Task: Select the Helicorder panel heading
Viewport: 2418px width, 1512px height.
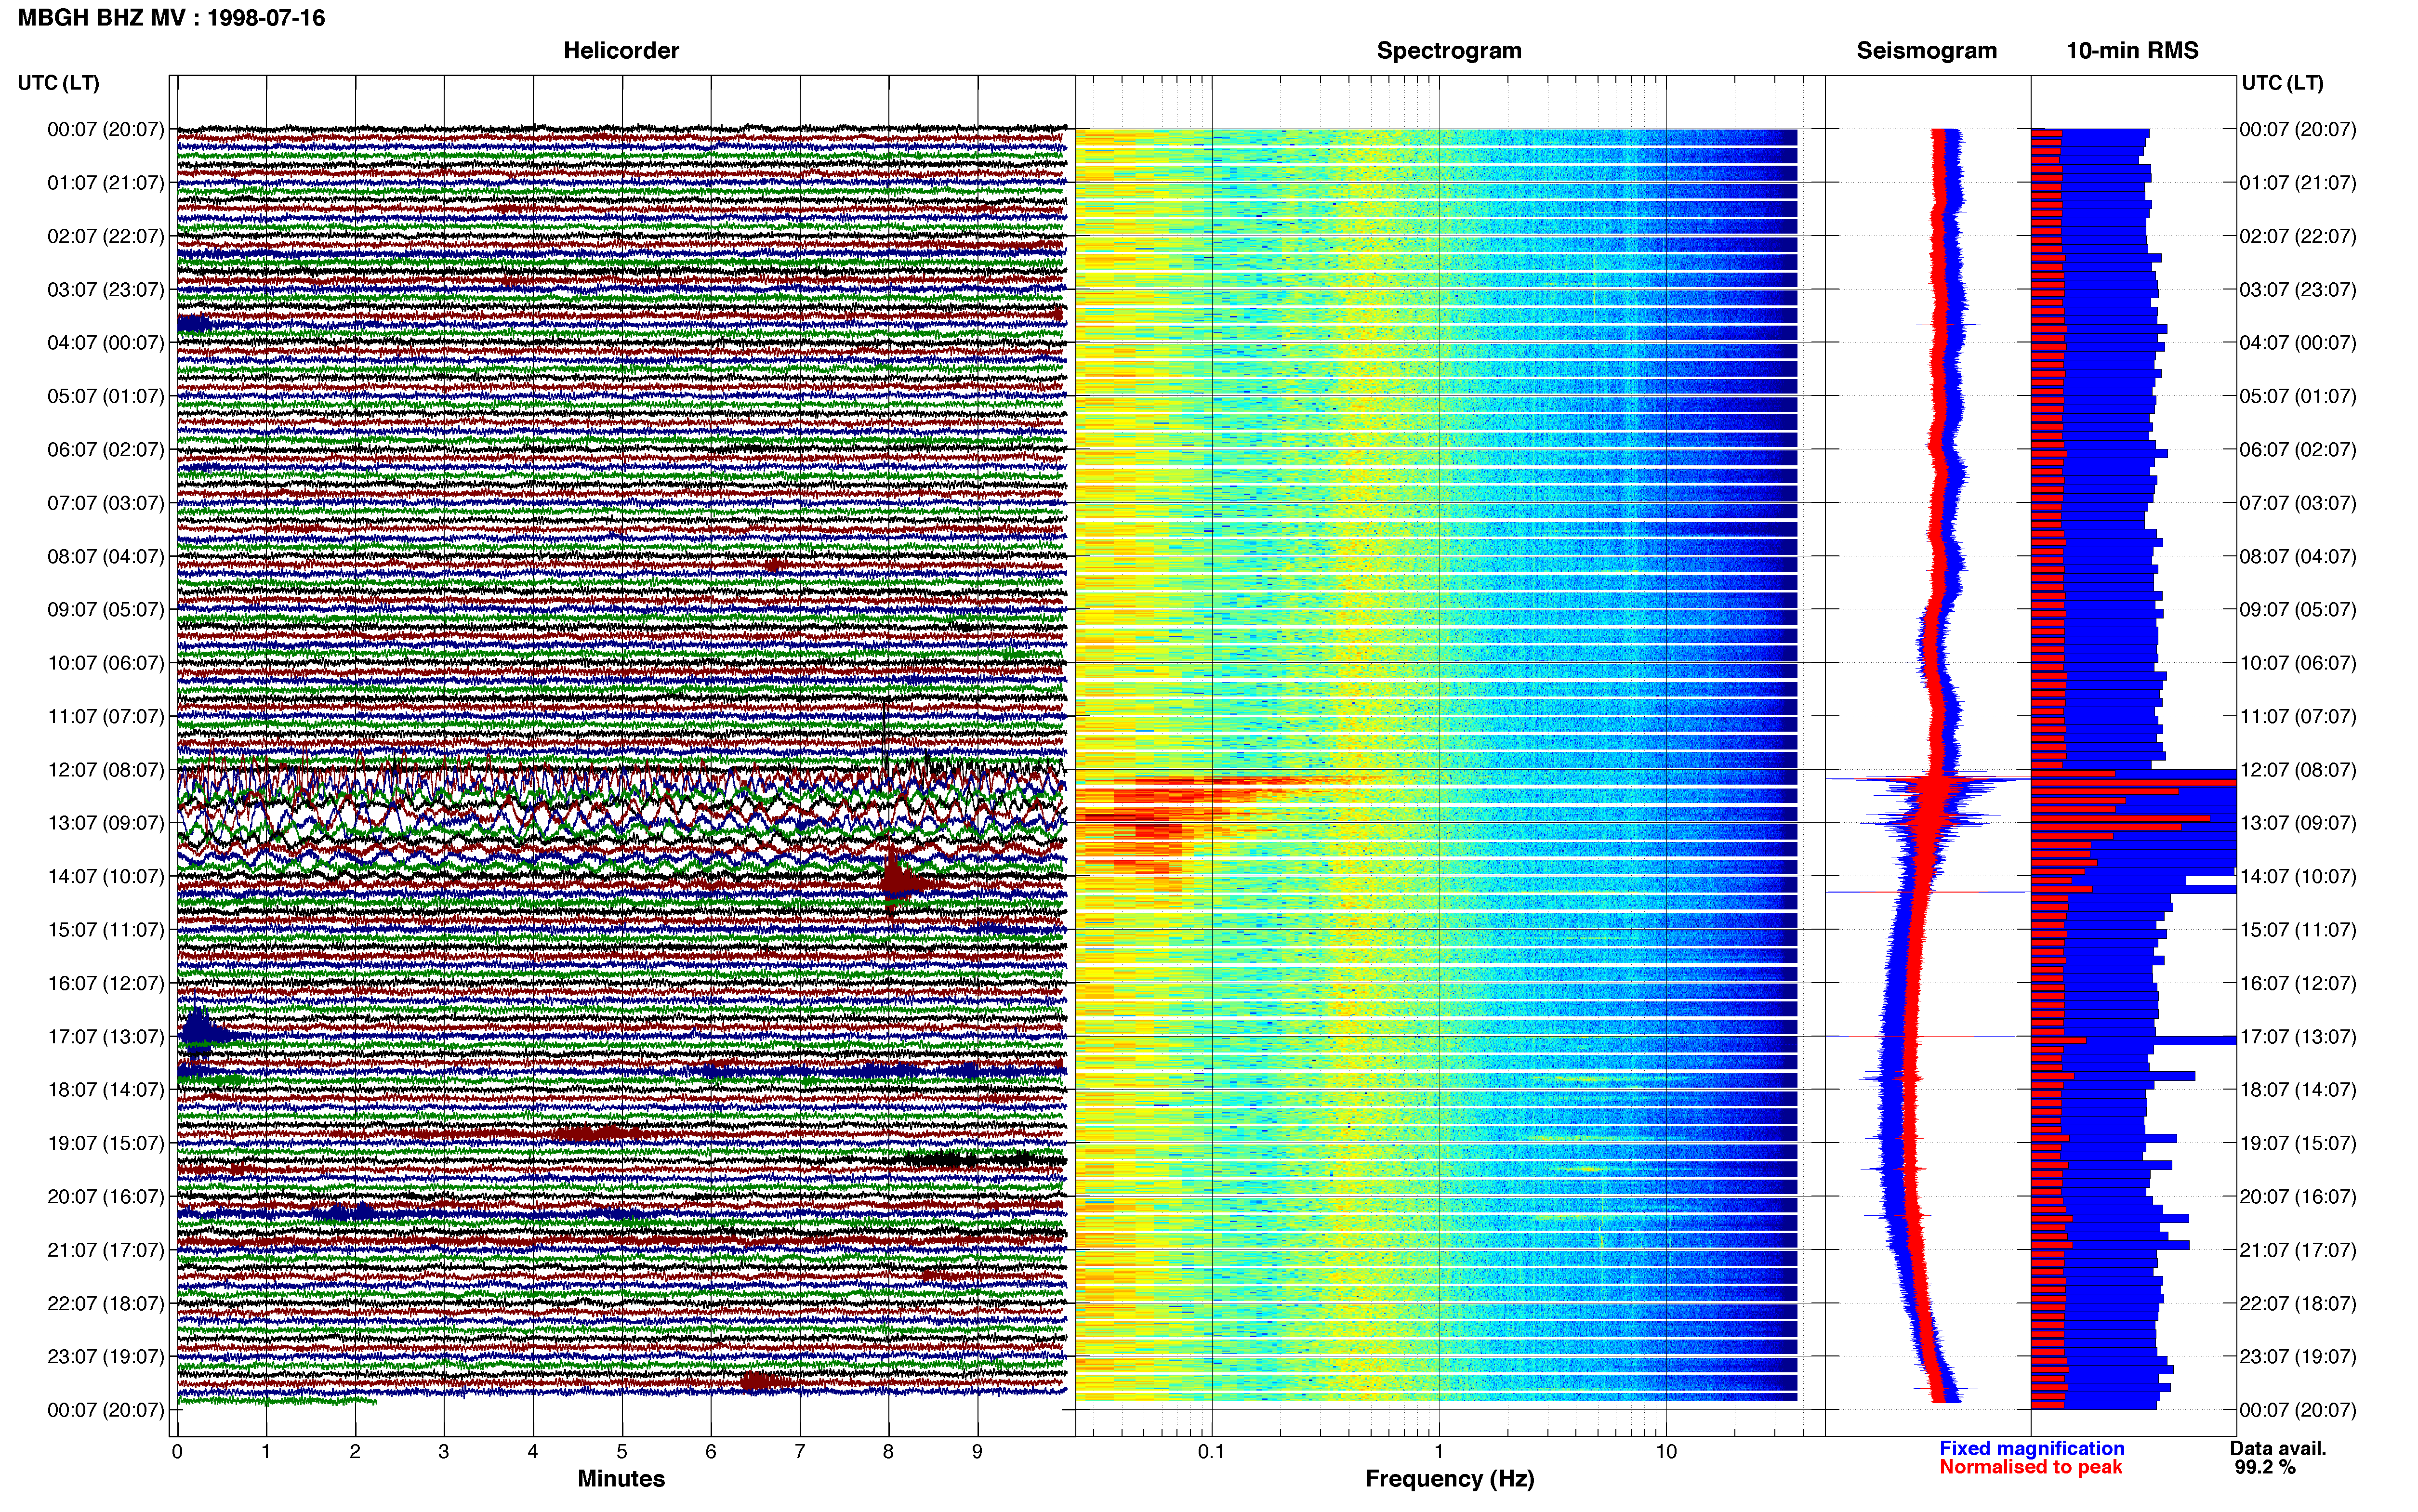Action: click(621, 51)
